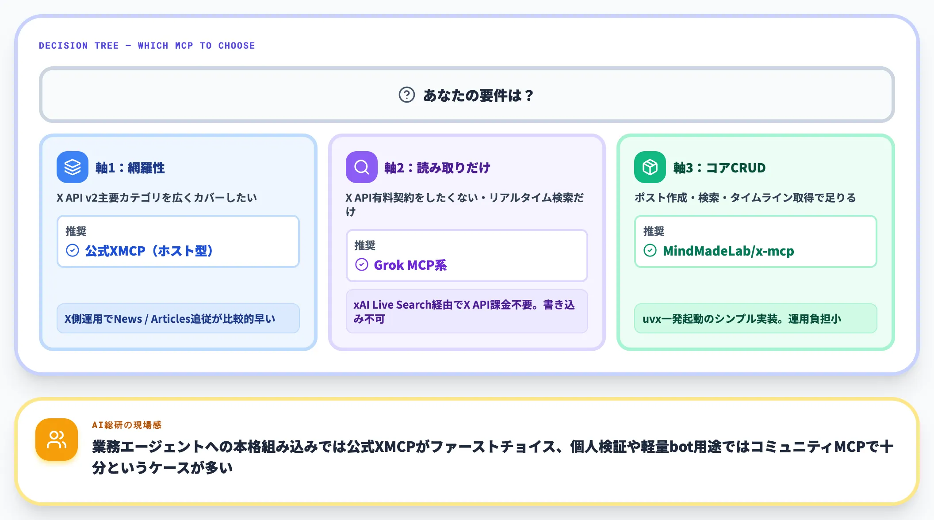Click description X API v2主要カテゴリを広くカバーしたい
Image resolution: width=934 pixels, height=520 pixels.
157,198
